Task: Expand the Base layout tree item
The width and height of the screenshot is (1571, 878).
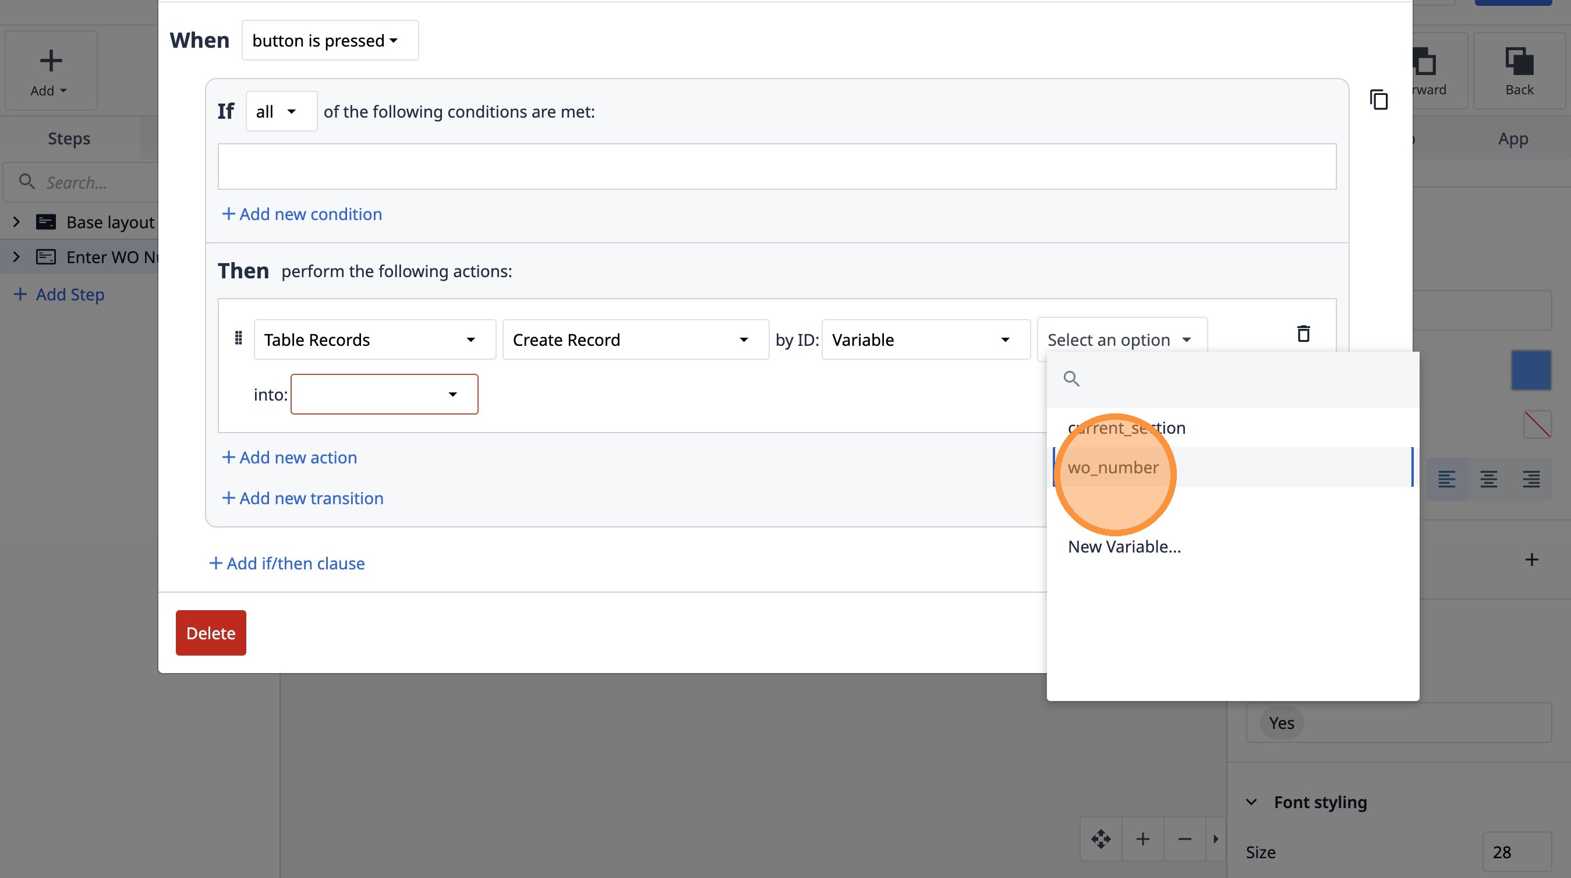Action: (x=16, y=222)
